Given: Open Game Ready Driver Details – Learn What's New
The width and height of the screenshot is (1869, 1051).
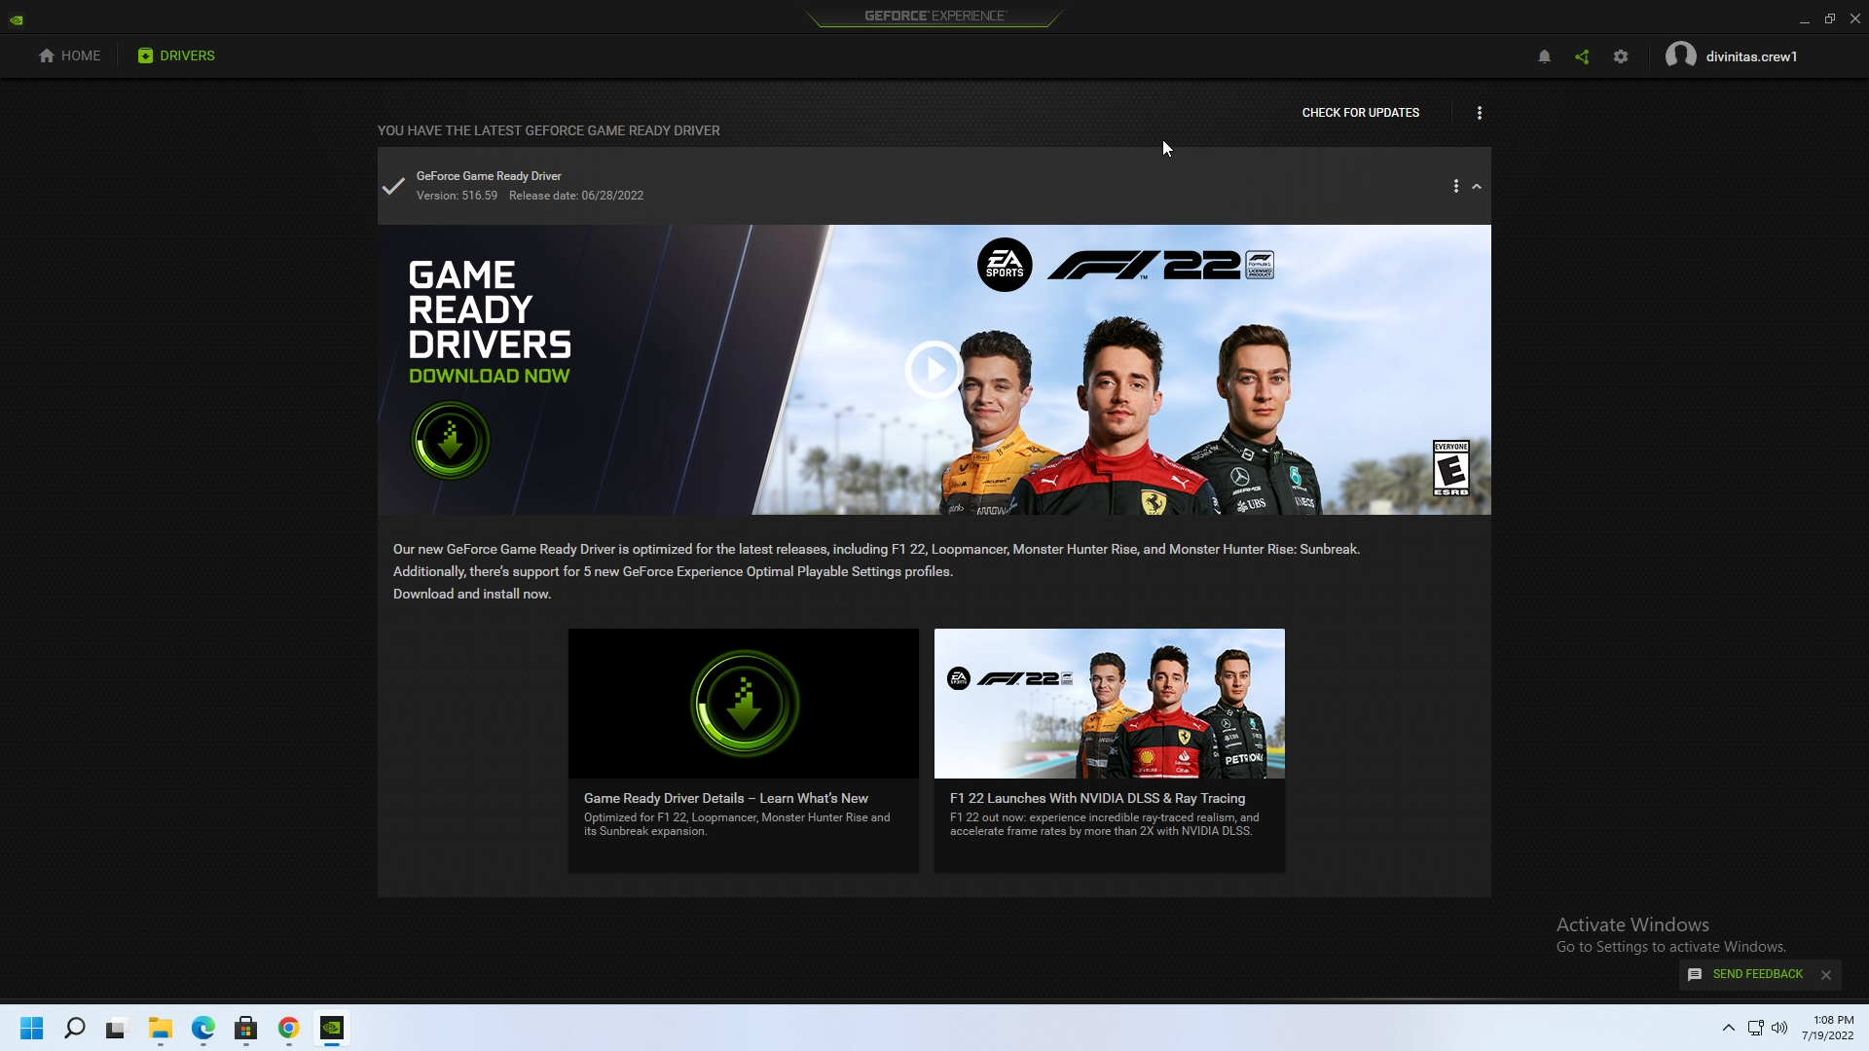Looking at the screenshot, I should click(726, 798).
